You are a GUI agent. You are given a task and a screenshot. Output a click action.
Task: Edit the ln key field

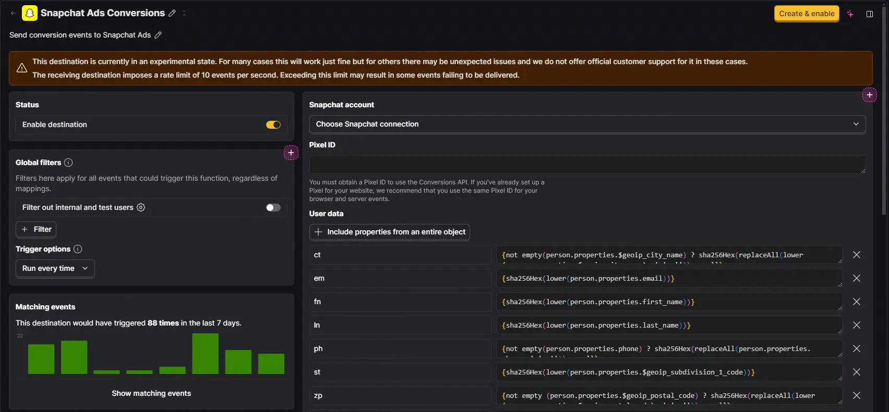[400, 325]
